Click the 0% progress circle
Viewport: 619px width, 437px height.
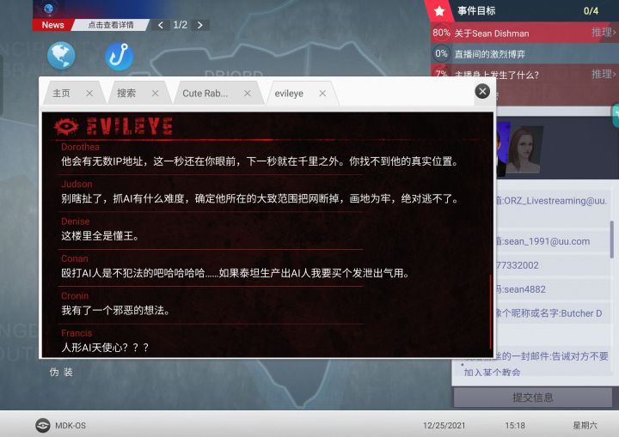pyautogui.click(x=441, y=53)
